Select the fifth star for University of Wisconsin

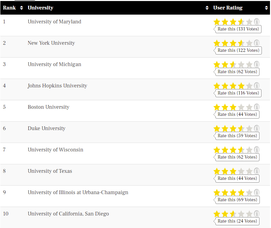coord(249,150)
